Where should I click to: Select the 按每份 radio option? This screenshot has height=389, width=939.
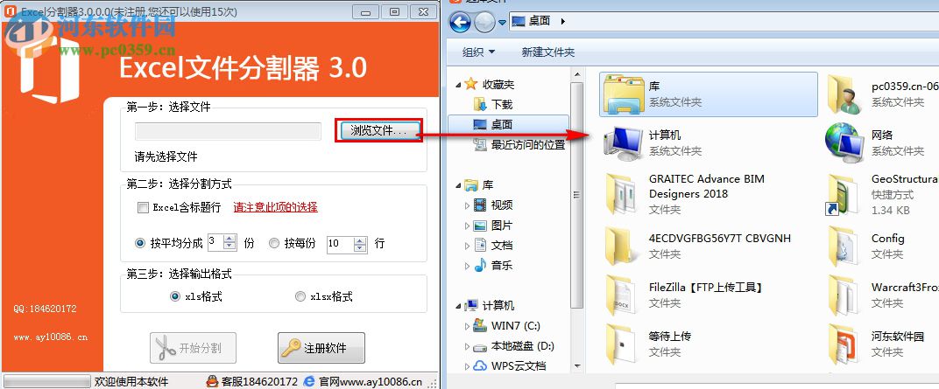(274, 243)
